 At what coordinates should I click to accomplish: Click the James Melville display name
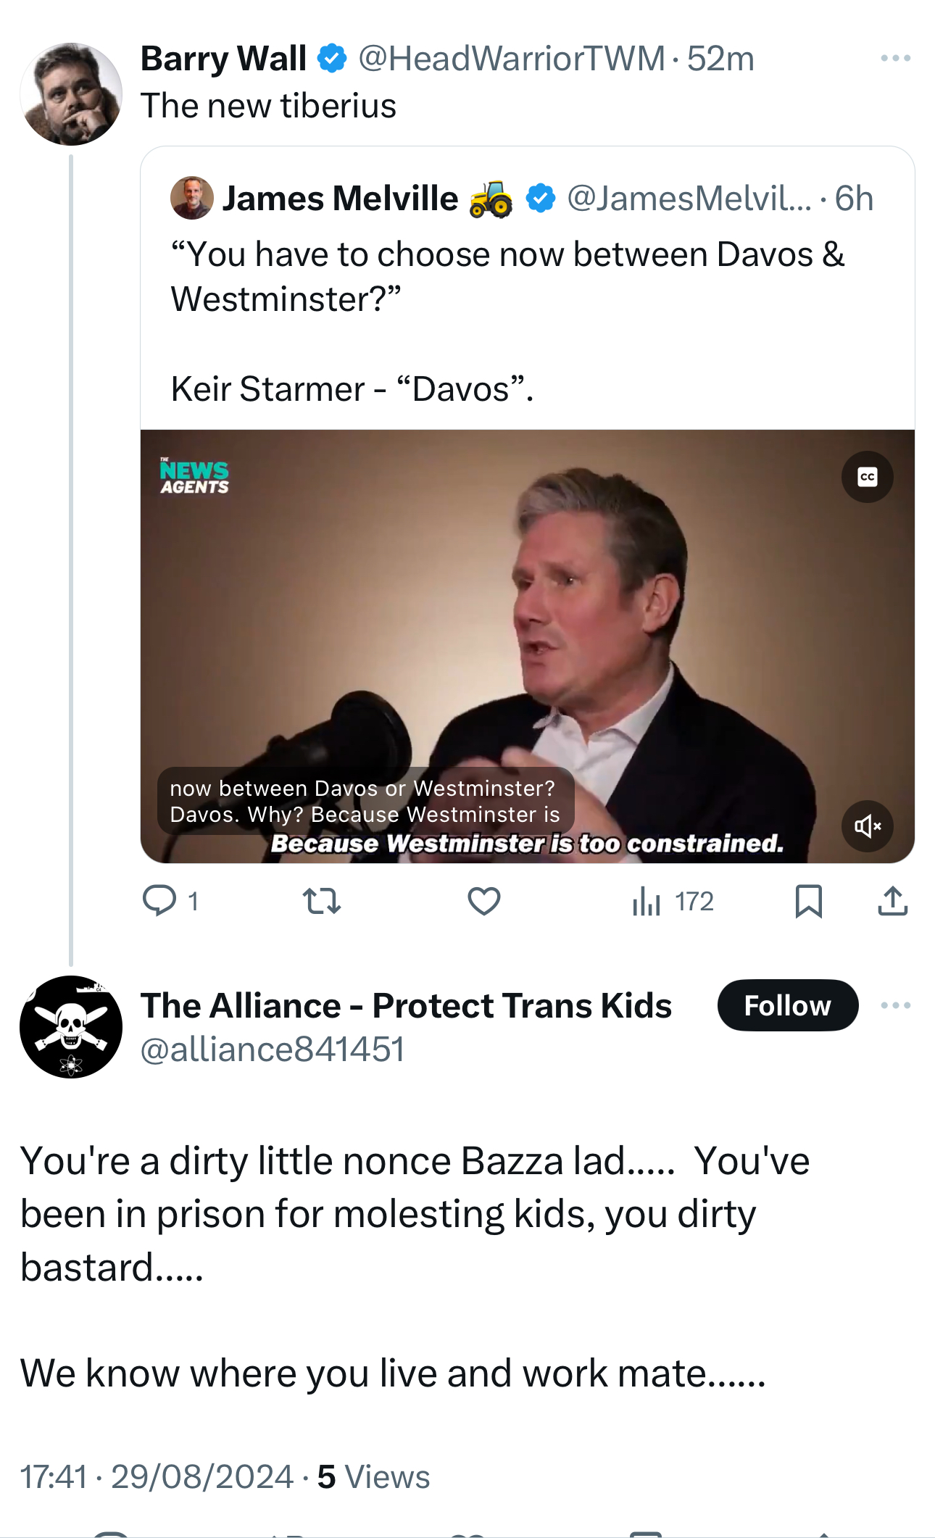(x=340, y=198)
